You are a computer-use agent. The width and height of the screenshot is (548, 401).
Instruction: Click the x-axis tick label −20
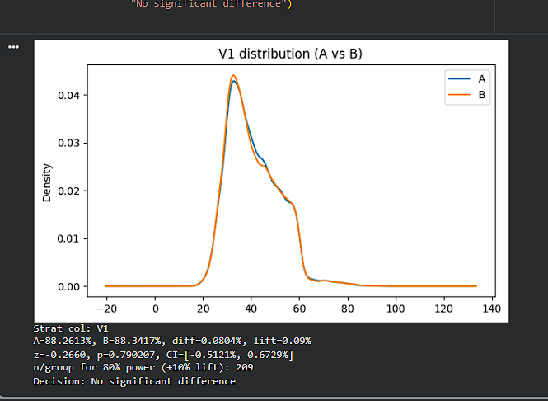coord(106,309)
